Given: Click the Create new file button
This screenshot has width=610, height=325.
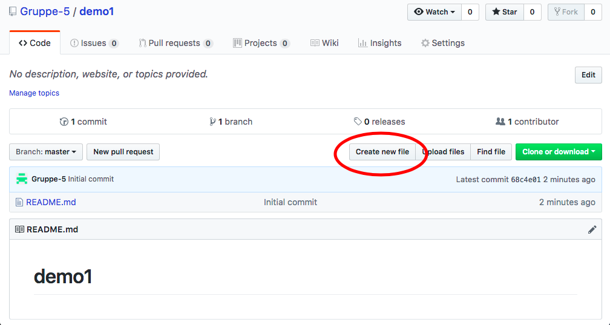Looking at the screenshot, I should [382, 152].
